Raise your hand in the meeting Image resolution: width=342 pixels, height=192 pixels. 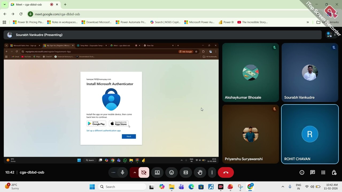coord(200,173)
